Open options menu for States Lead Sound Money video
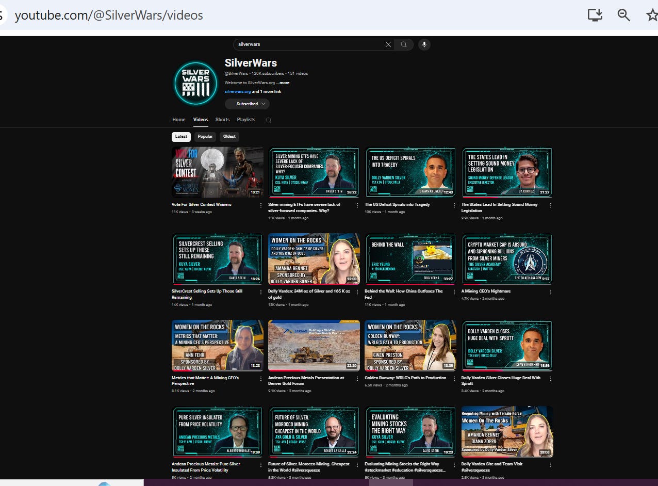The height and width of the screenshot is (486, 658). pos(550,205)
